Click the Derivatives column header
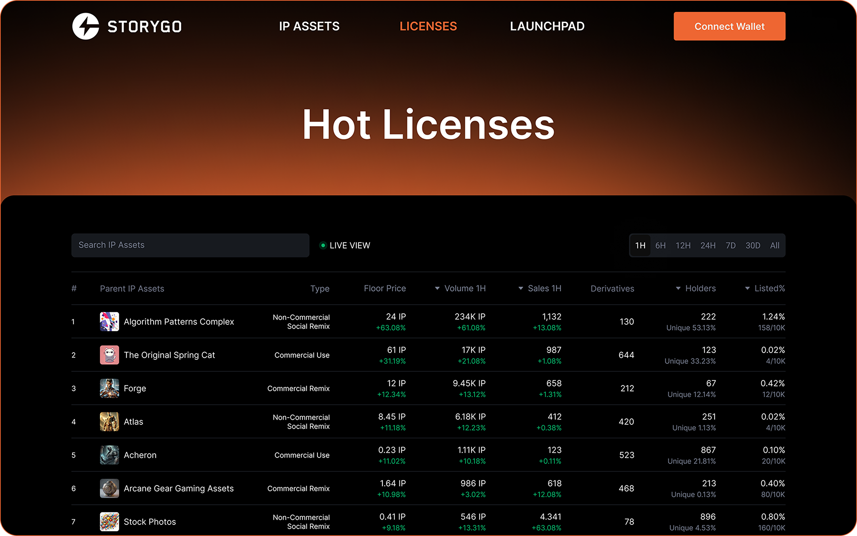Screen dimensions: 857x536 pos(612,288)
